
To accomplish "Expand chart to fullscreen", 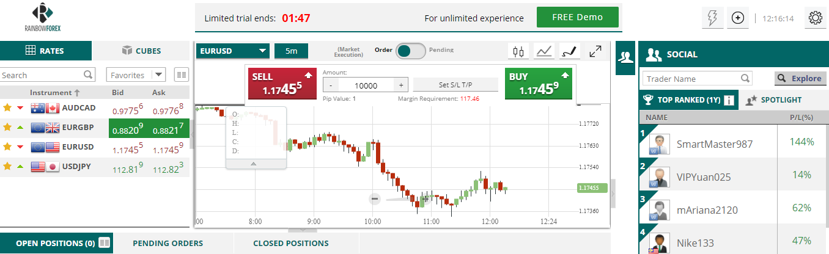I will [x=595, y=52].
